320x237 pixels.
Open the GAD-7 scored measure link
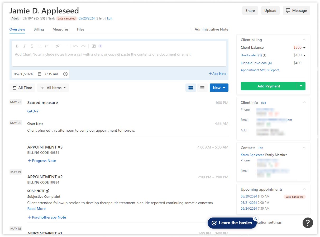[33, 111]
